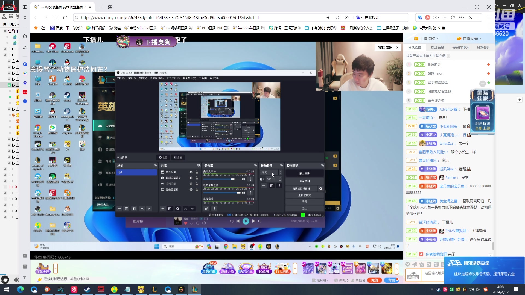Click the 星际狂欢 event icon
The width and height of the screenshot is (525, 295).
tap(209, 268)
